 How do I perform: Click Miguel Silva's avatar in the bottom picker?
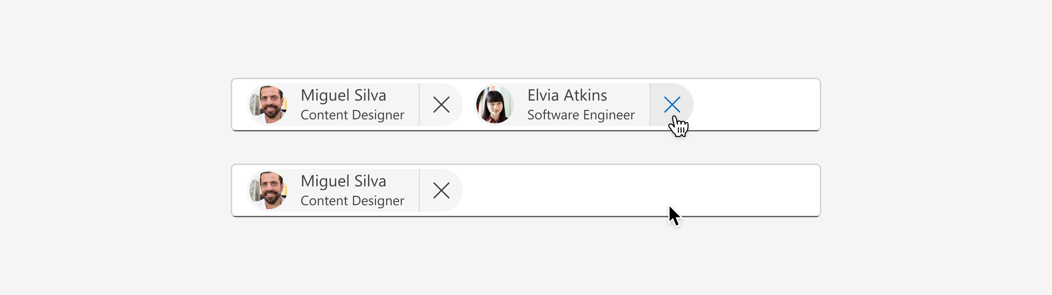[x=268, y=190]
